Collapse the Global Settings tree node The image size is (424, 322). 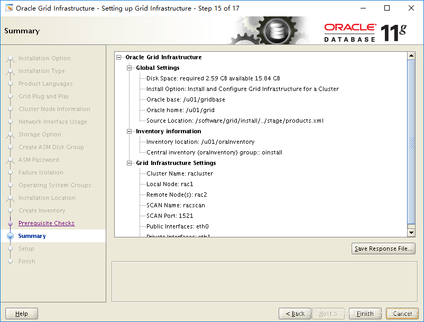[x=129, y=68]
